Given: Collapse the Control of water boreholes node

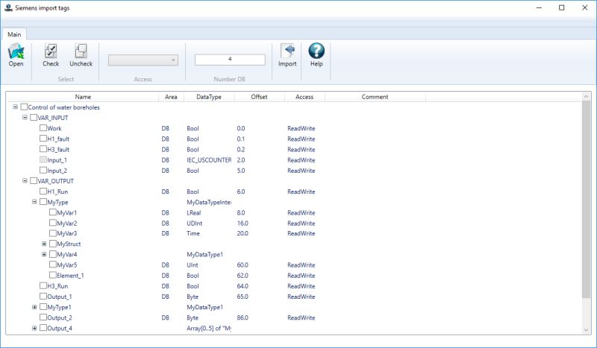Looking at the screenshot, I should click(x=15, y=107).
